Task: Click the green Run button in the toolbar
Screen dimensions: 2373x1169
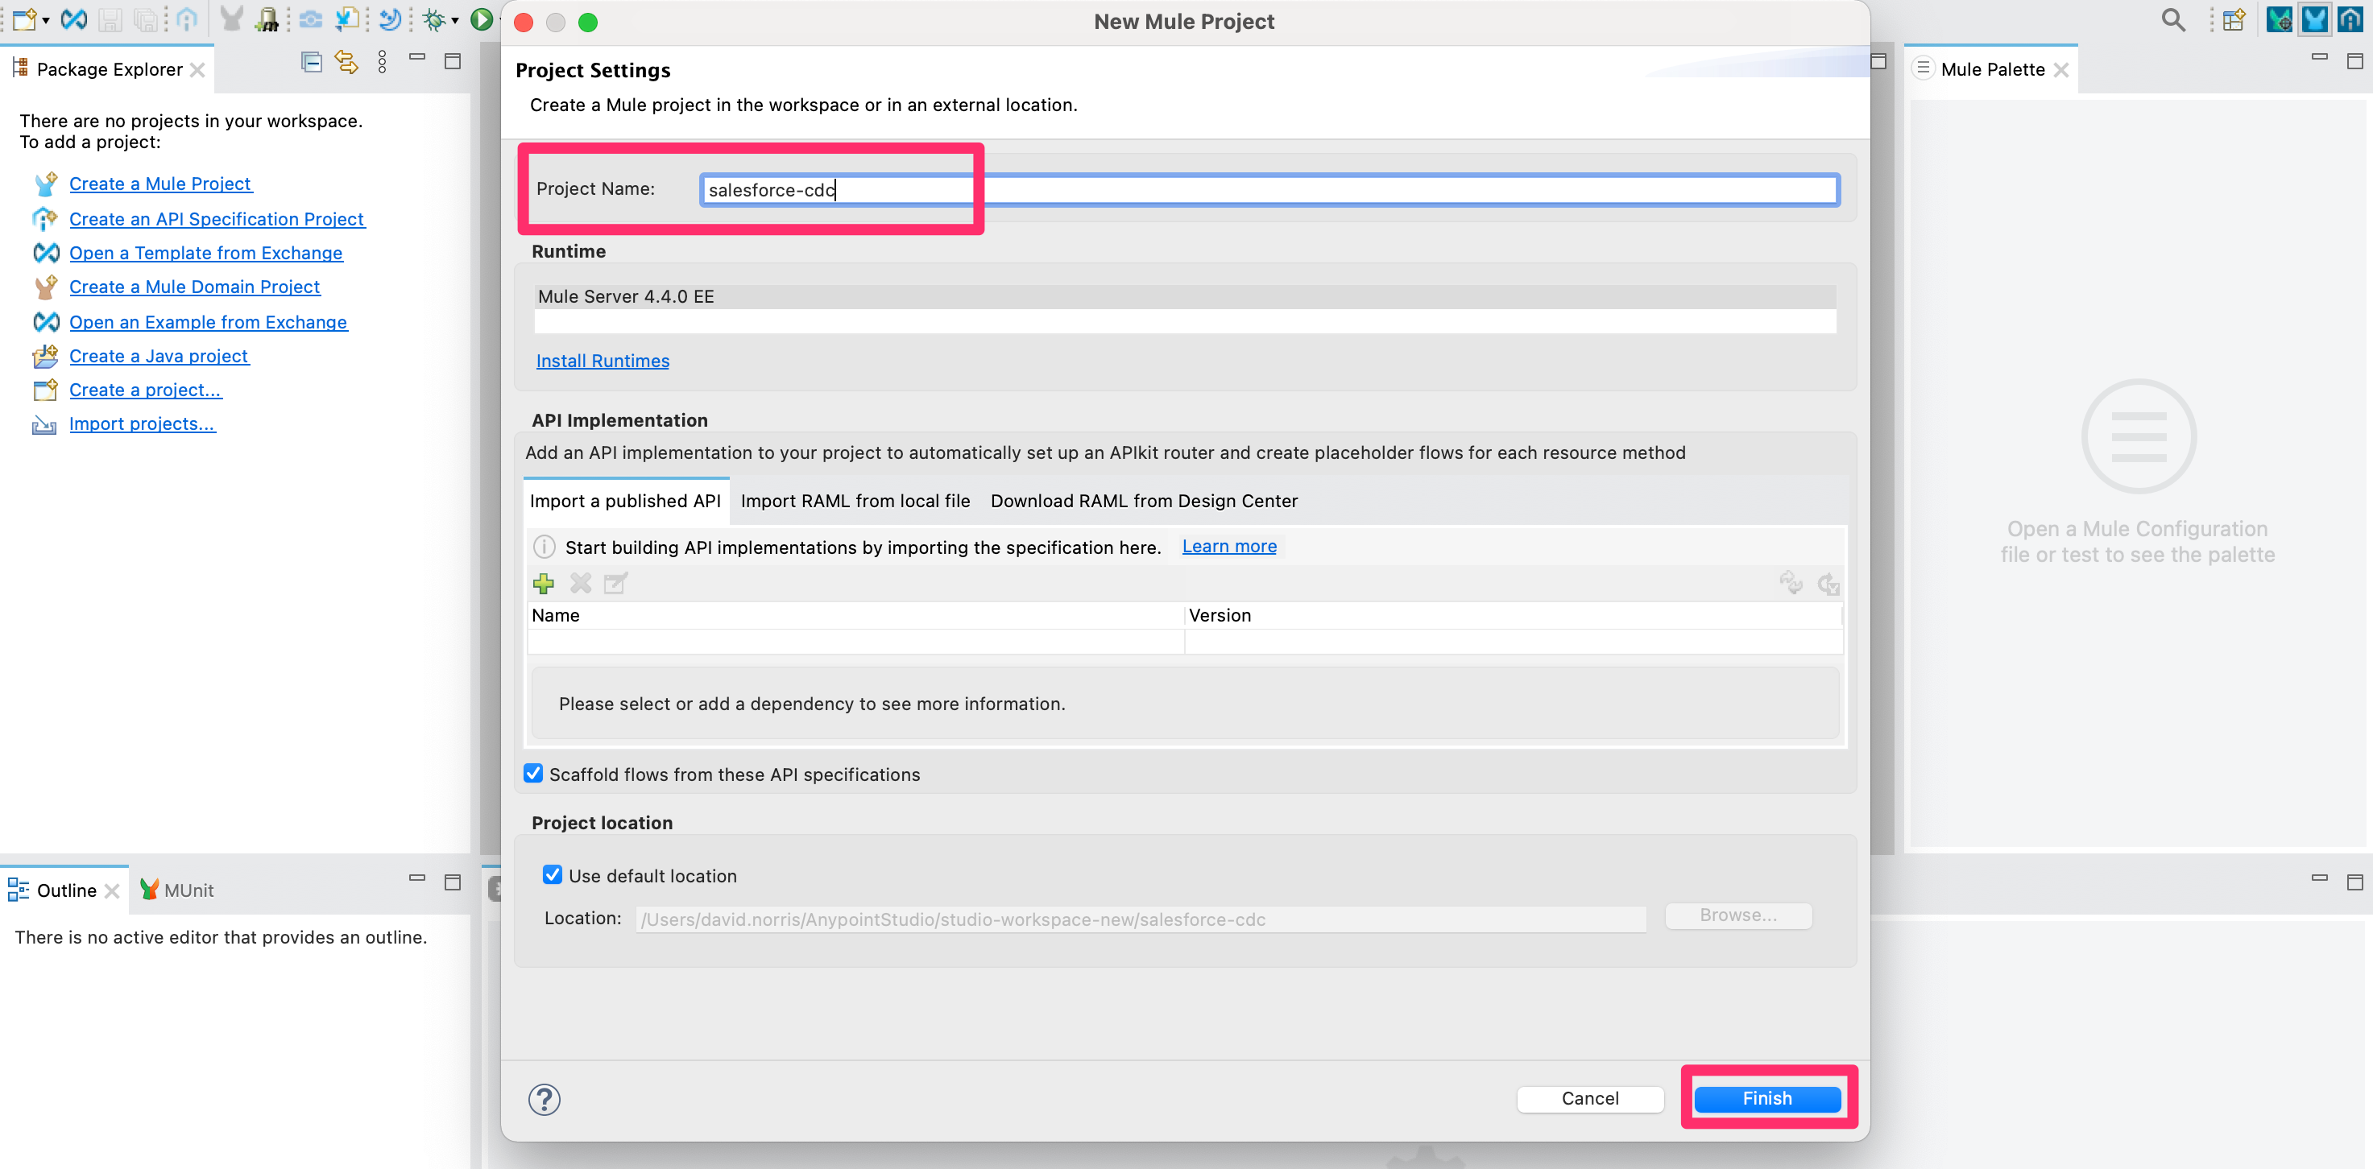Action: click(x=482, y=19)
